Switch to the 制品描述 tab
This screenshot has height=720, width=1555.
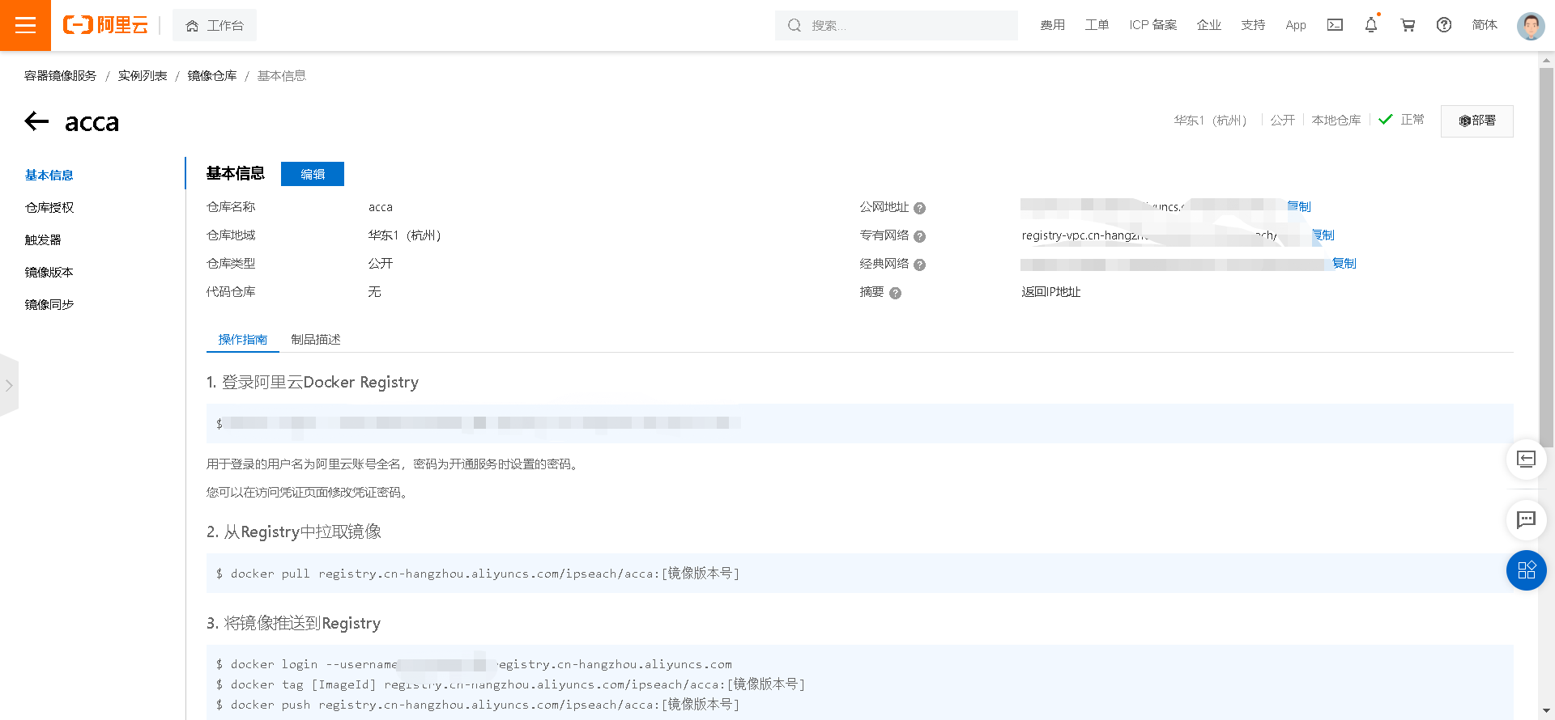tap(316, 340)
